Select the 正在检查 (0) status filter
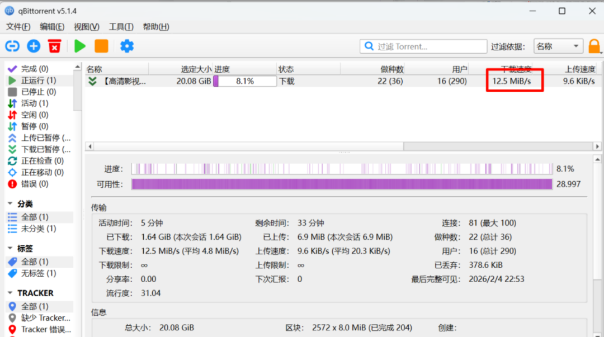The width and height of the screenshot is (604, 337). tap(39, 161)
